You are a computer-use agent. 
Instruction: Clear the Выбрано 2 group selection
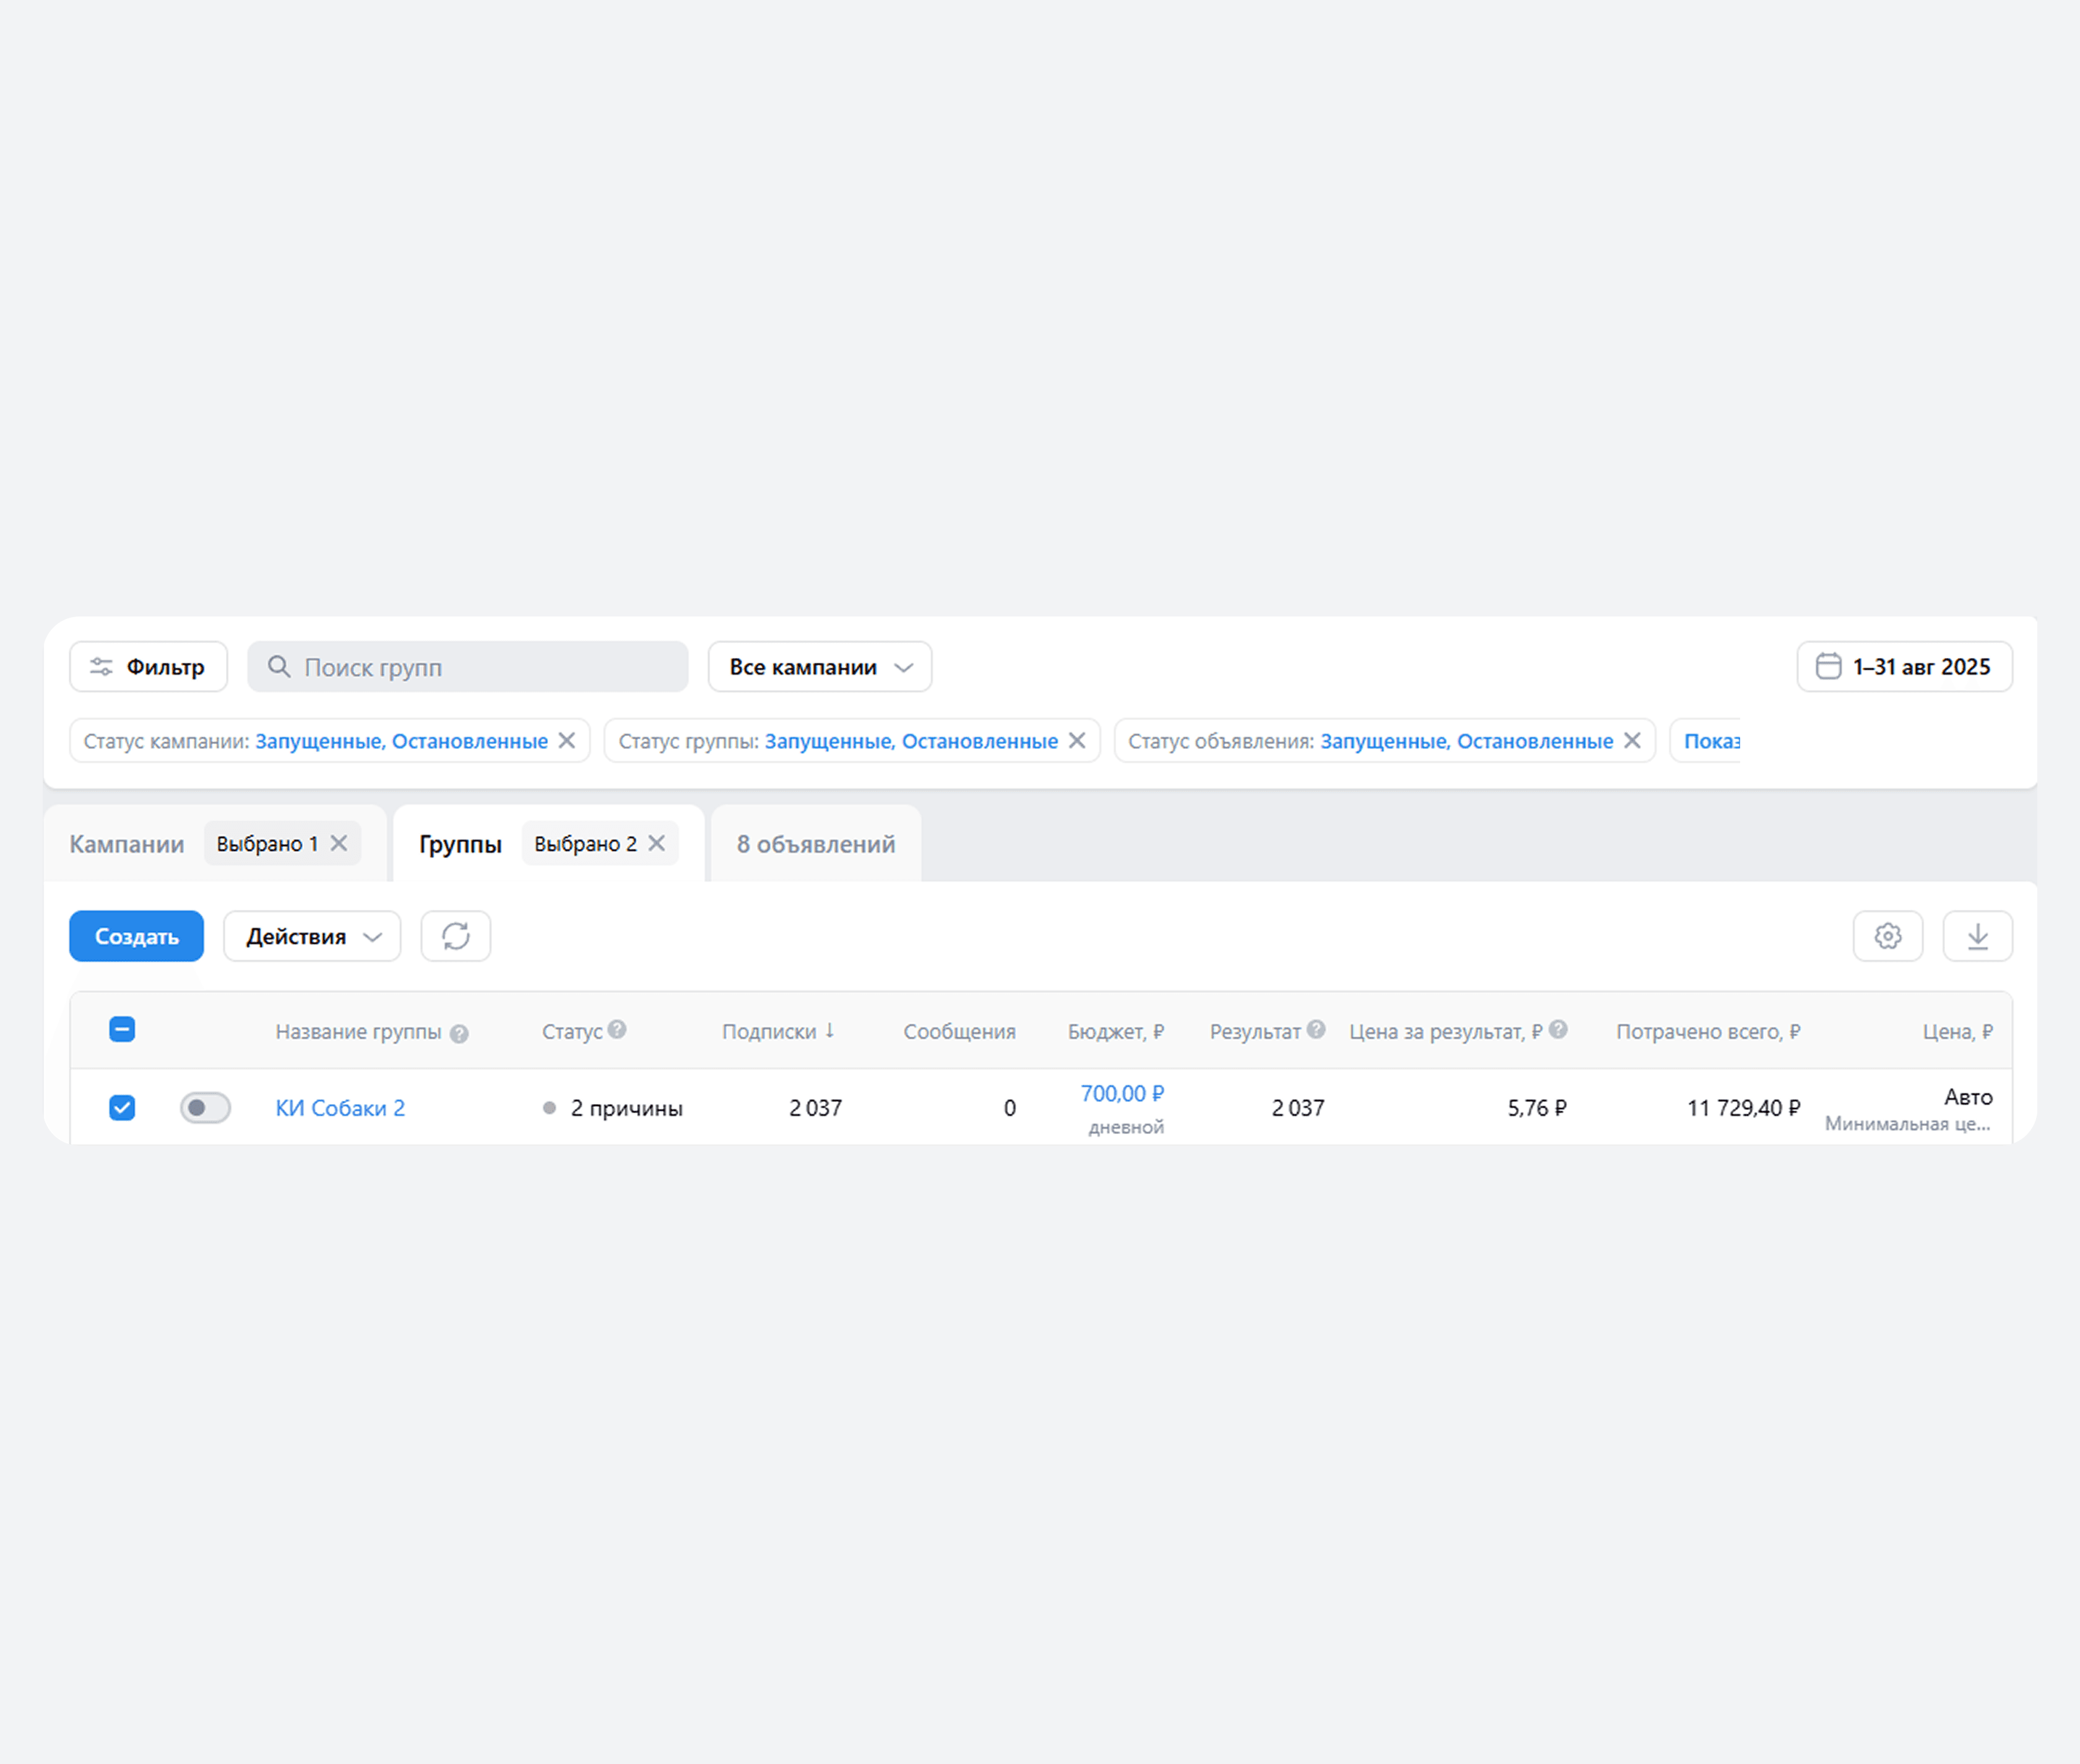point(657,843)
